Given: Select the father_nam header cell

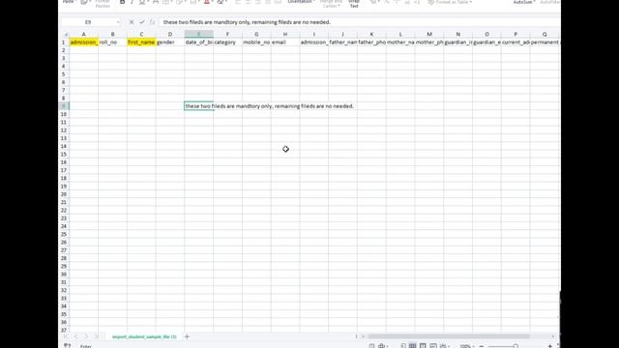Looking at the screenshot, I should 343,43.
